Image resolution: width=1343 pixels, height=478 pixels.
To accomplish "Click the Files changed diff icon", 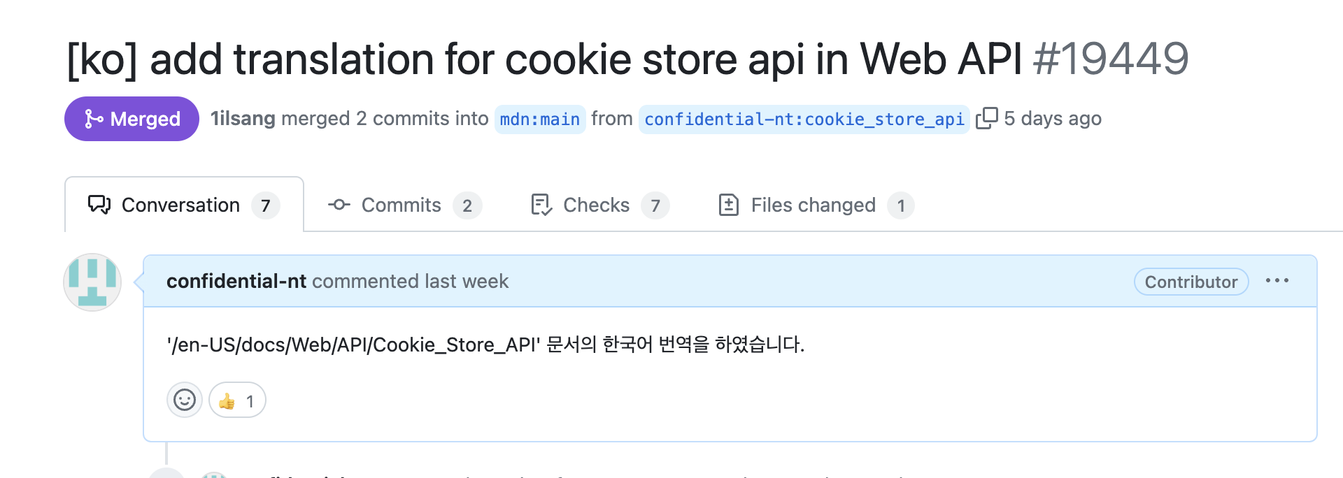I will (729, 205).
